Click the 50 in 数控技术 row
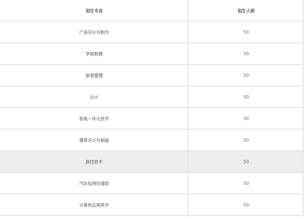The width and height of the screenshot is (305, 217). pyautogui.click(x=246, y=162)
